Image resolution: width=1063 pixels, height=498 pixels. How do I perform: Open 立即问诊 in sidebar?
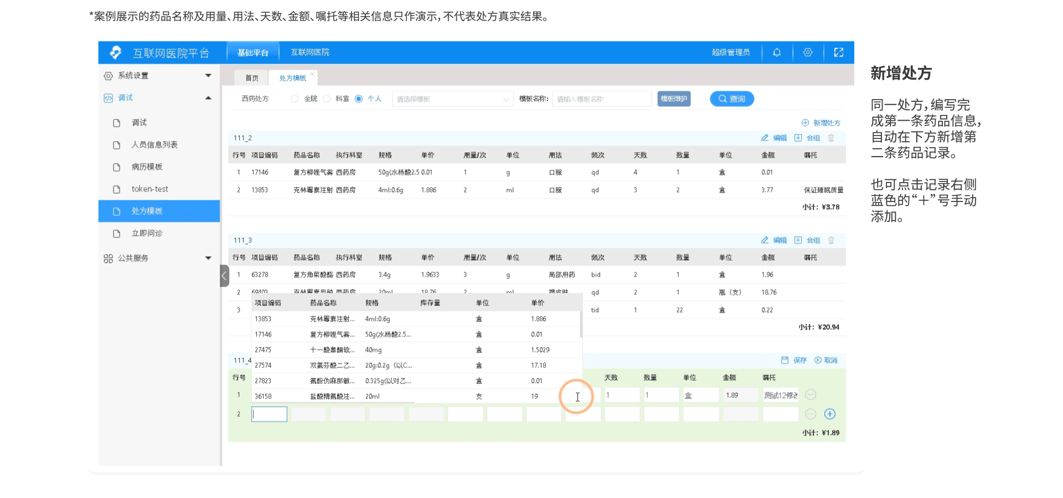pyautogui.click(x=159, y=233)
